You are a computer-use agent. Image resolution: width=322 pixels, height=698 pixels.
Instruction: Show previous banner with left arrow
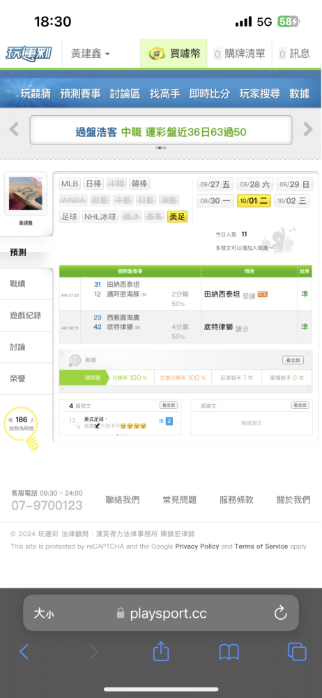14,130
